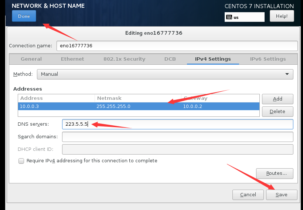Edit the Connection name field
Image resolution: width=303 pixels, height=210 pixels.
click(x=177, y=46)
